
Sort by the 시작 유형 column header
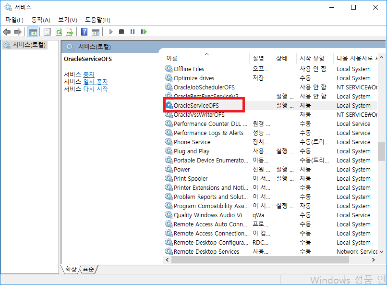point(314,58)
